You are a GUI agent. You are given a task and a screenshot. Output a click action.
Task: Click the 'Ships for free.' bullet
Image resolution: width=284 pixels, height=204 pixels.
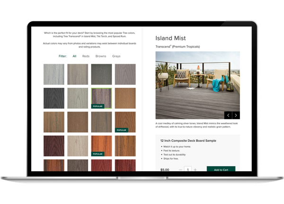tap(171, 158)
